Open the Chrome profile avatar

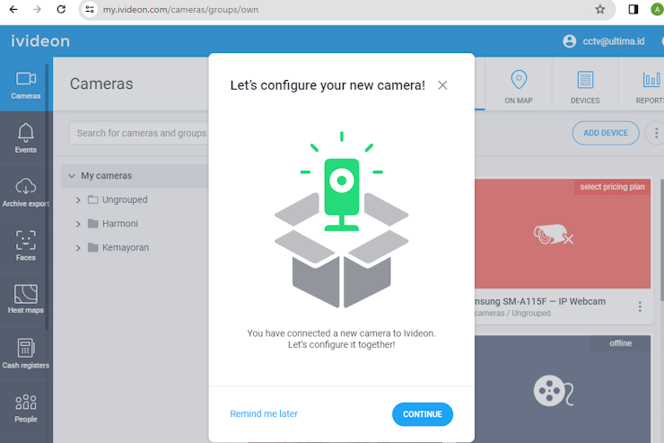pos(657,9)
